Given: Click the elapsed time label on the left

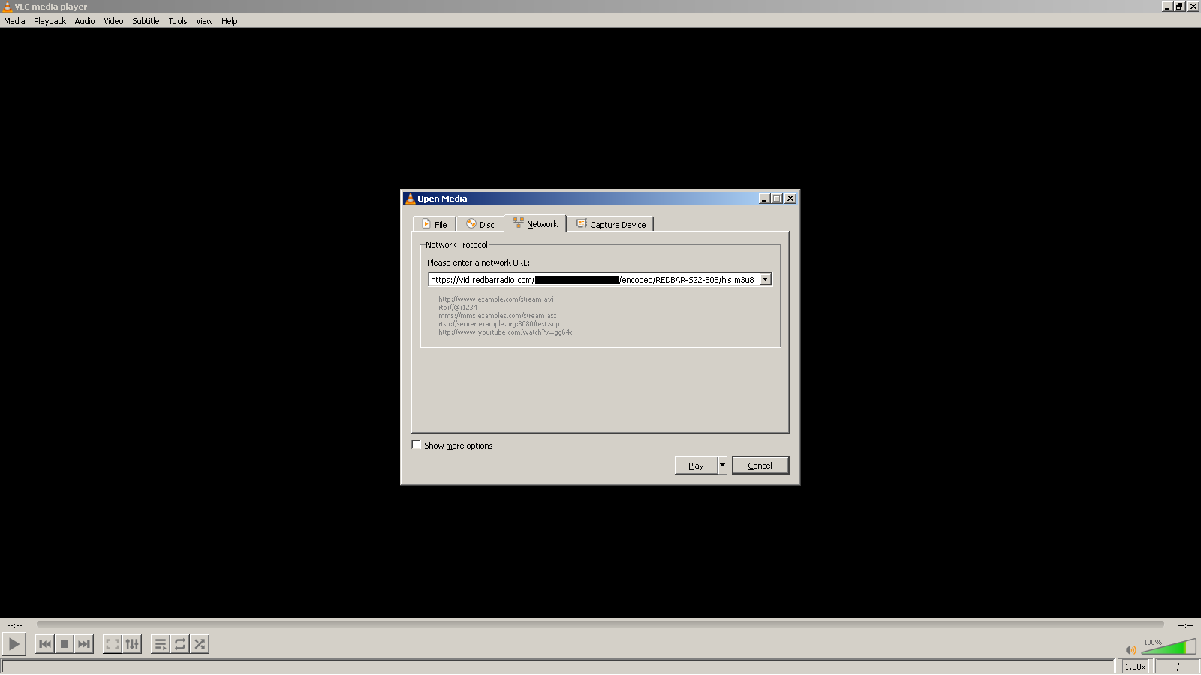Looking at the screenshot, I should point(15,625).
